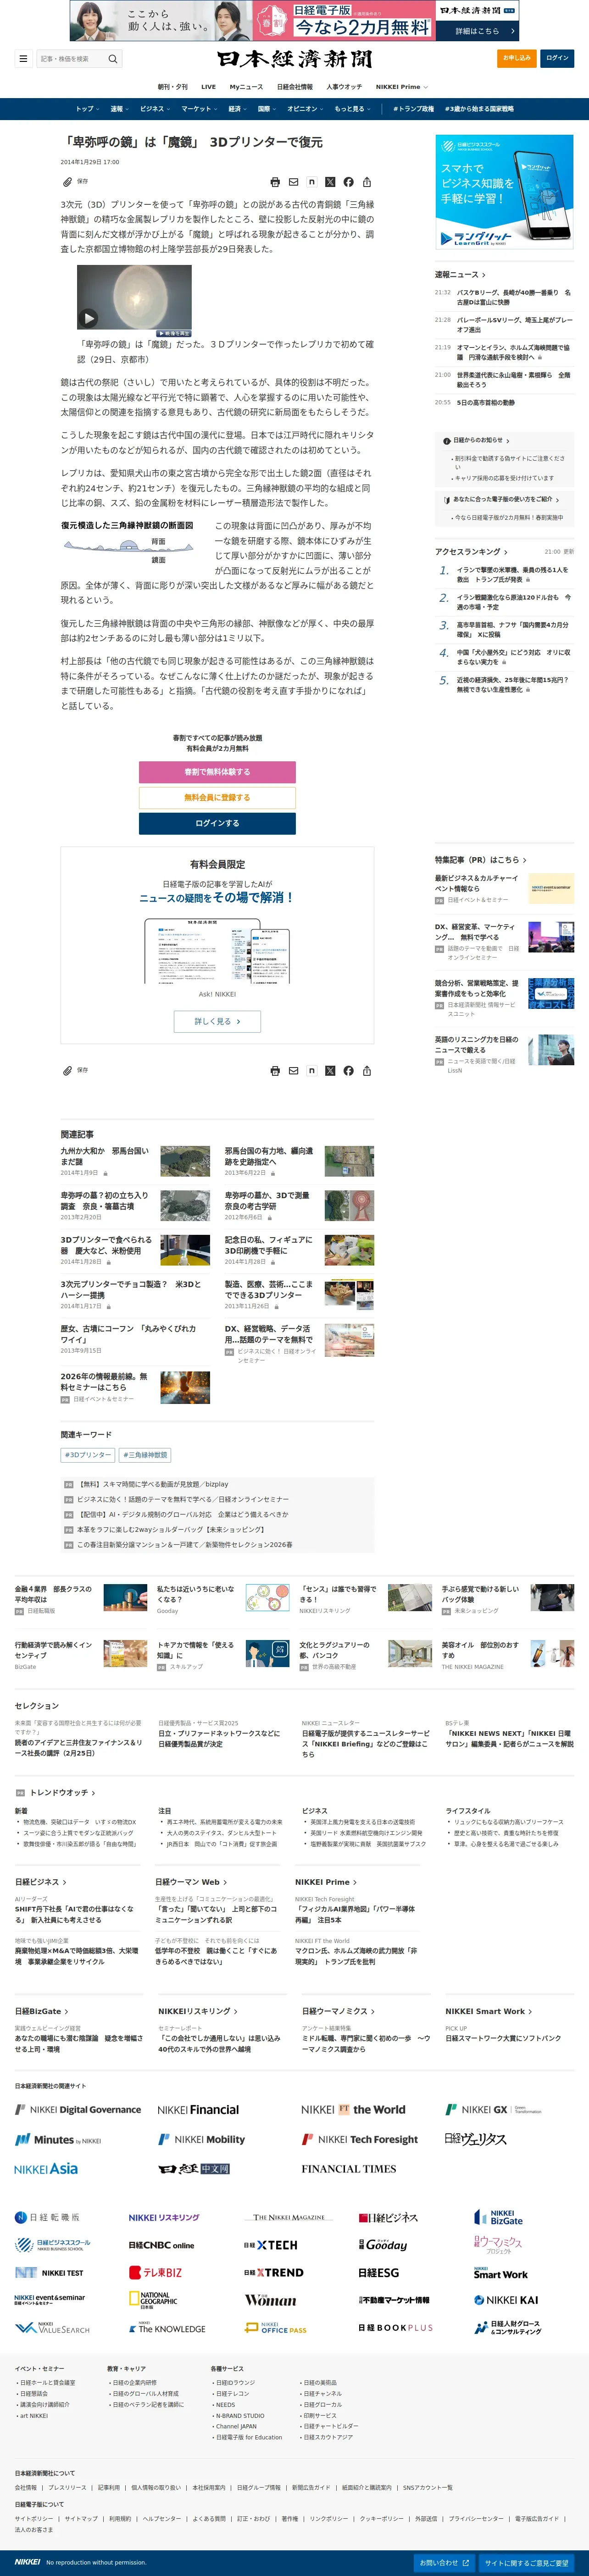Play the mirror projection video
Image resolution: width=589 pixels, height=2576 pixels.
[x=89, y=318]
